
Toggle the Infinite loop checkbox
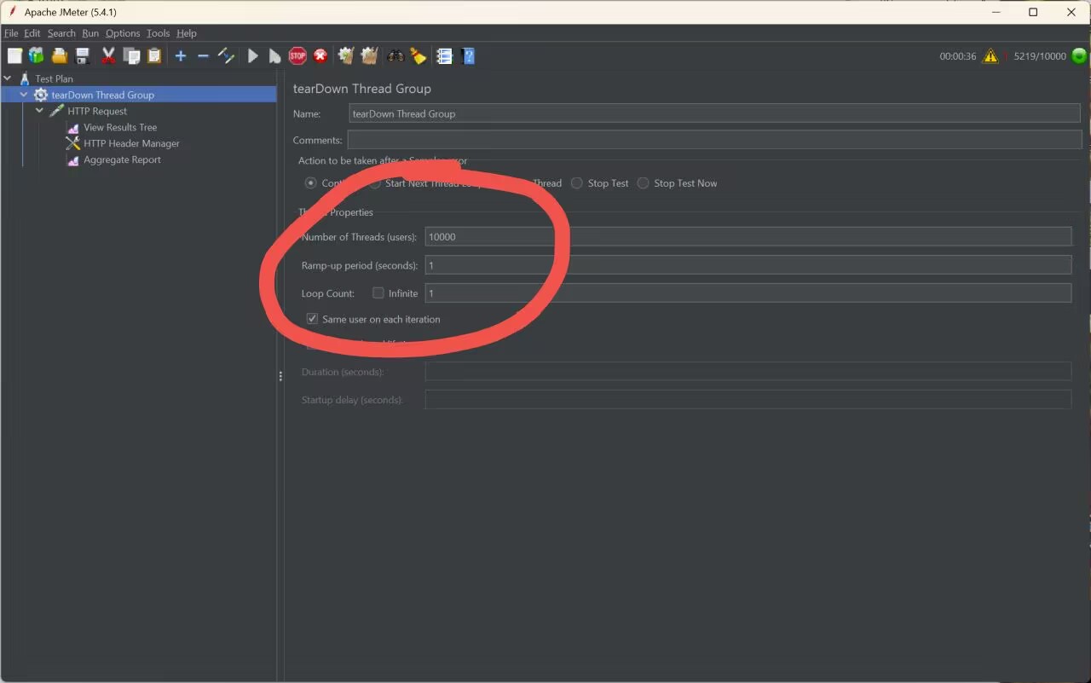point(378,293)
